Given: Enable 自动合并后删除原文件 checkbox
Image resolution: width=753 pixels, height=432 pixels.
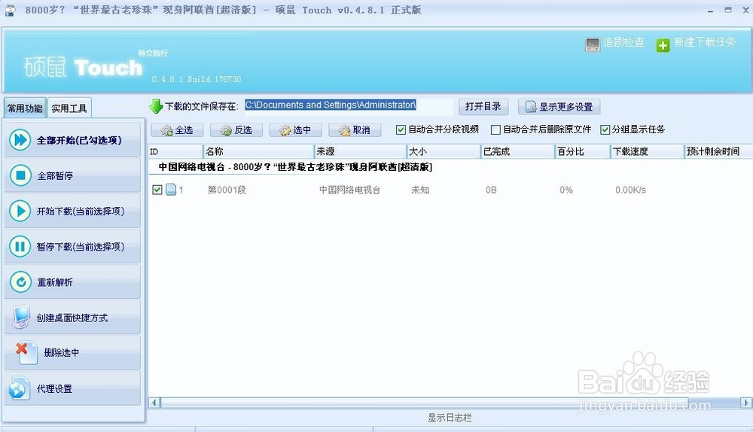Looking at the screenshot, I should [x=495, y=129].
